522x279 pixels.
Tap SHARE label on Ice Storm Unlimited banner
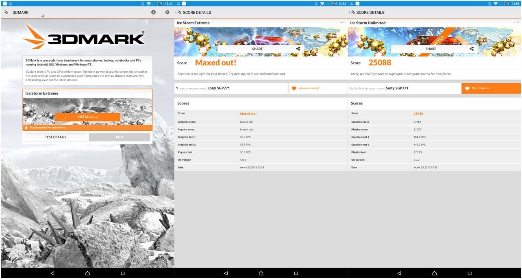pos(430,49)
